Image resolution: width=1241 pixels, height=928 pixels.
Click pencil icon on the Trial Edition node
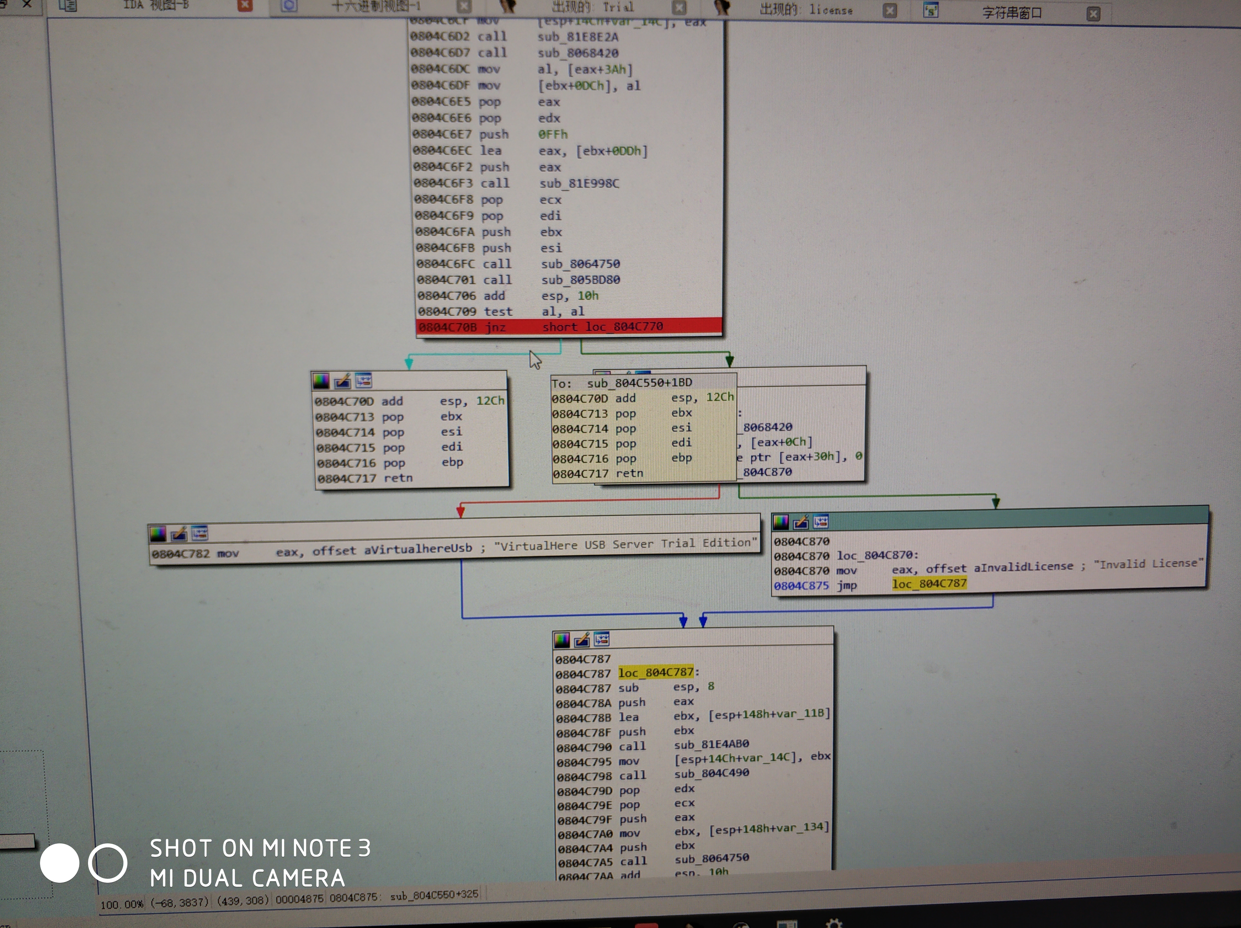pos(179,534)
